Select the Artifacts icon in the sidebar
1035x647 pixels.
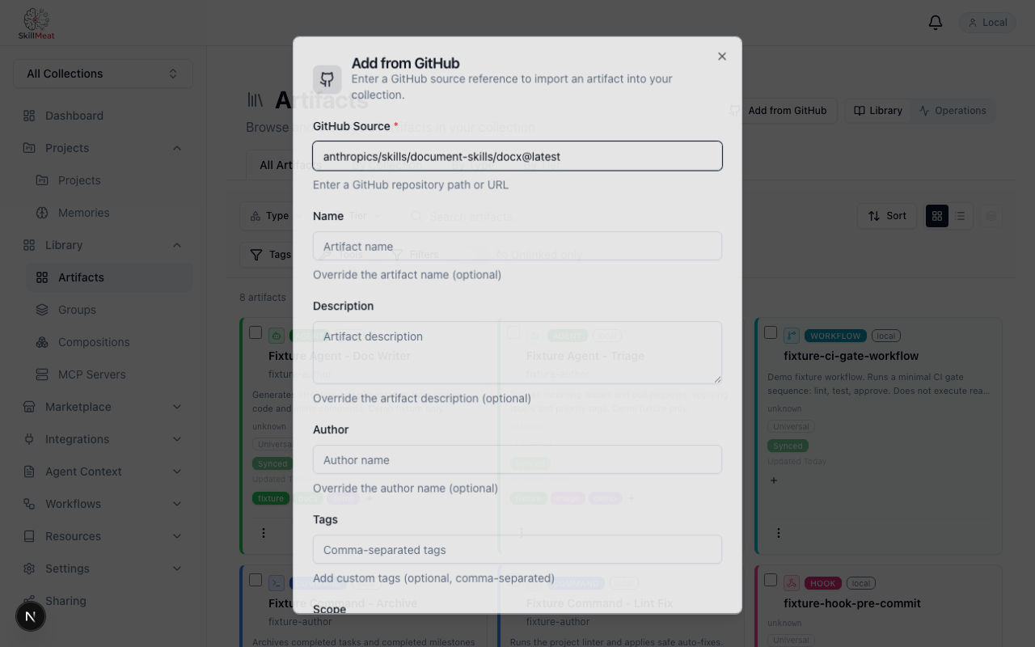[42, 277]
